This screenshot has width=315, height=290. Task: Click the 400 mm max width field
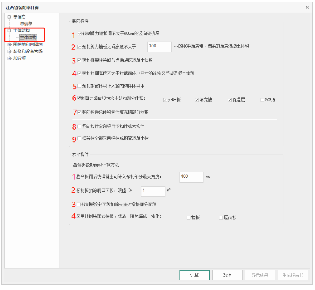click(191, 178)
